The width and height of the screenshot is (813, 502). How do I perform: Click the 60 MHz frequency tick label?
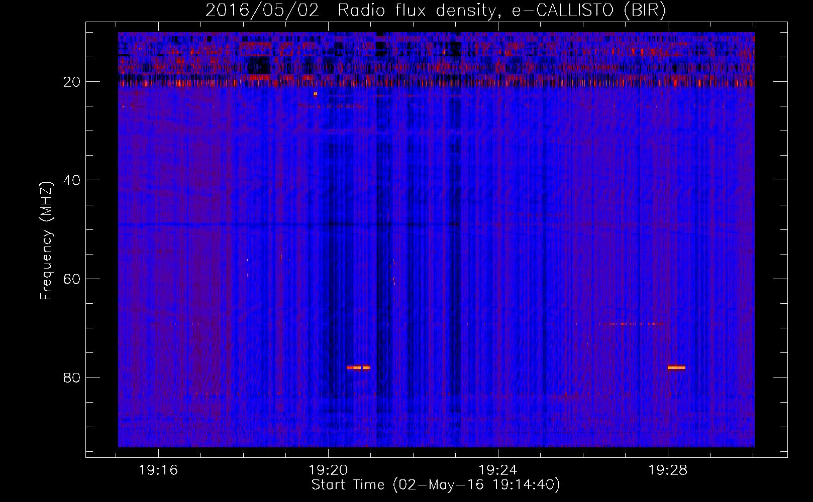pyautogui.click(x=72, y=279)
